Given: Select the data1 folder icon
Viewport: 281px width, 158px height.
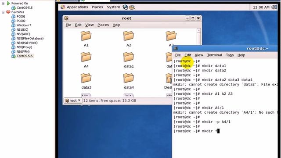Looking at the screenshot, I should [x=129, y=57].
